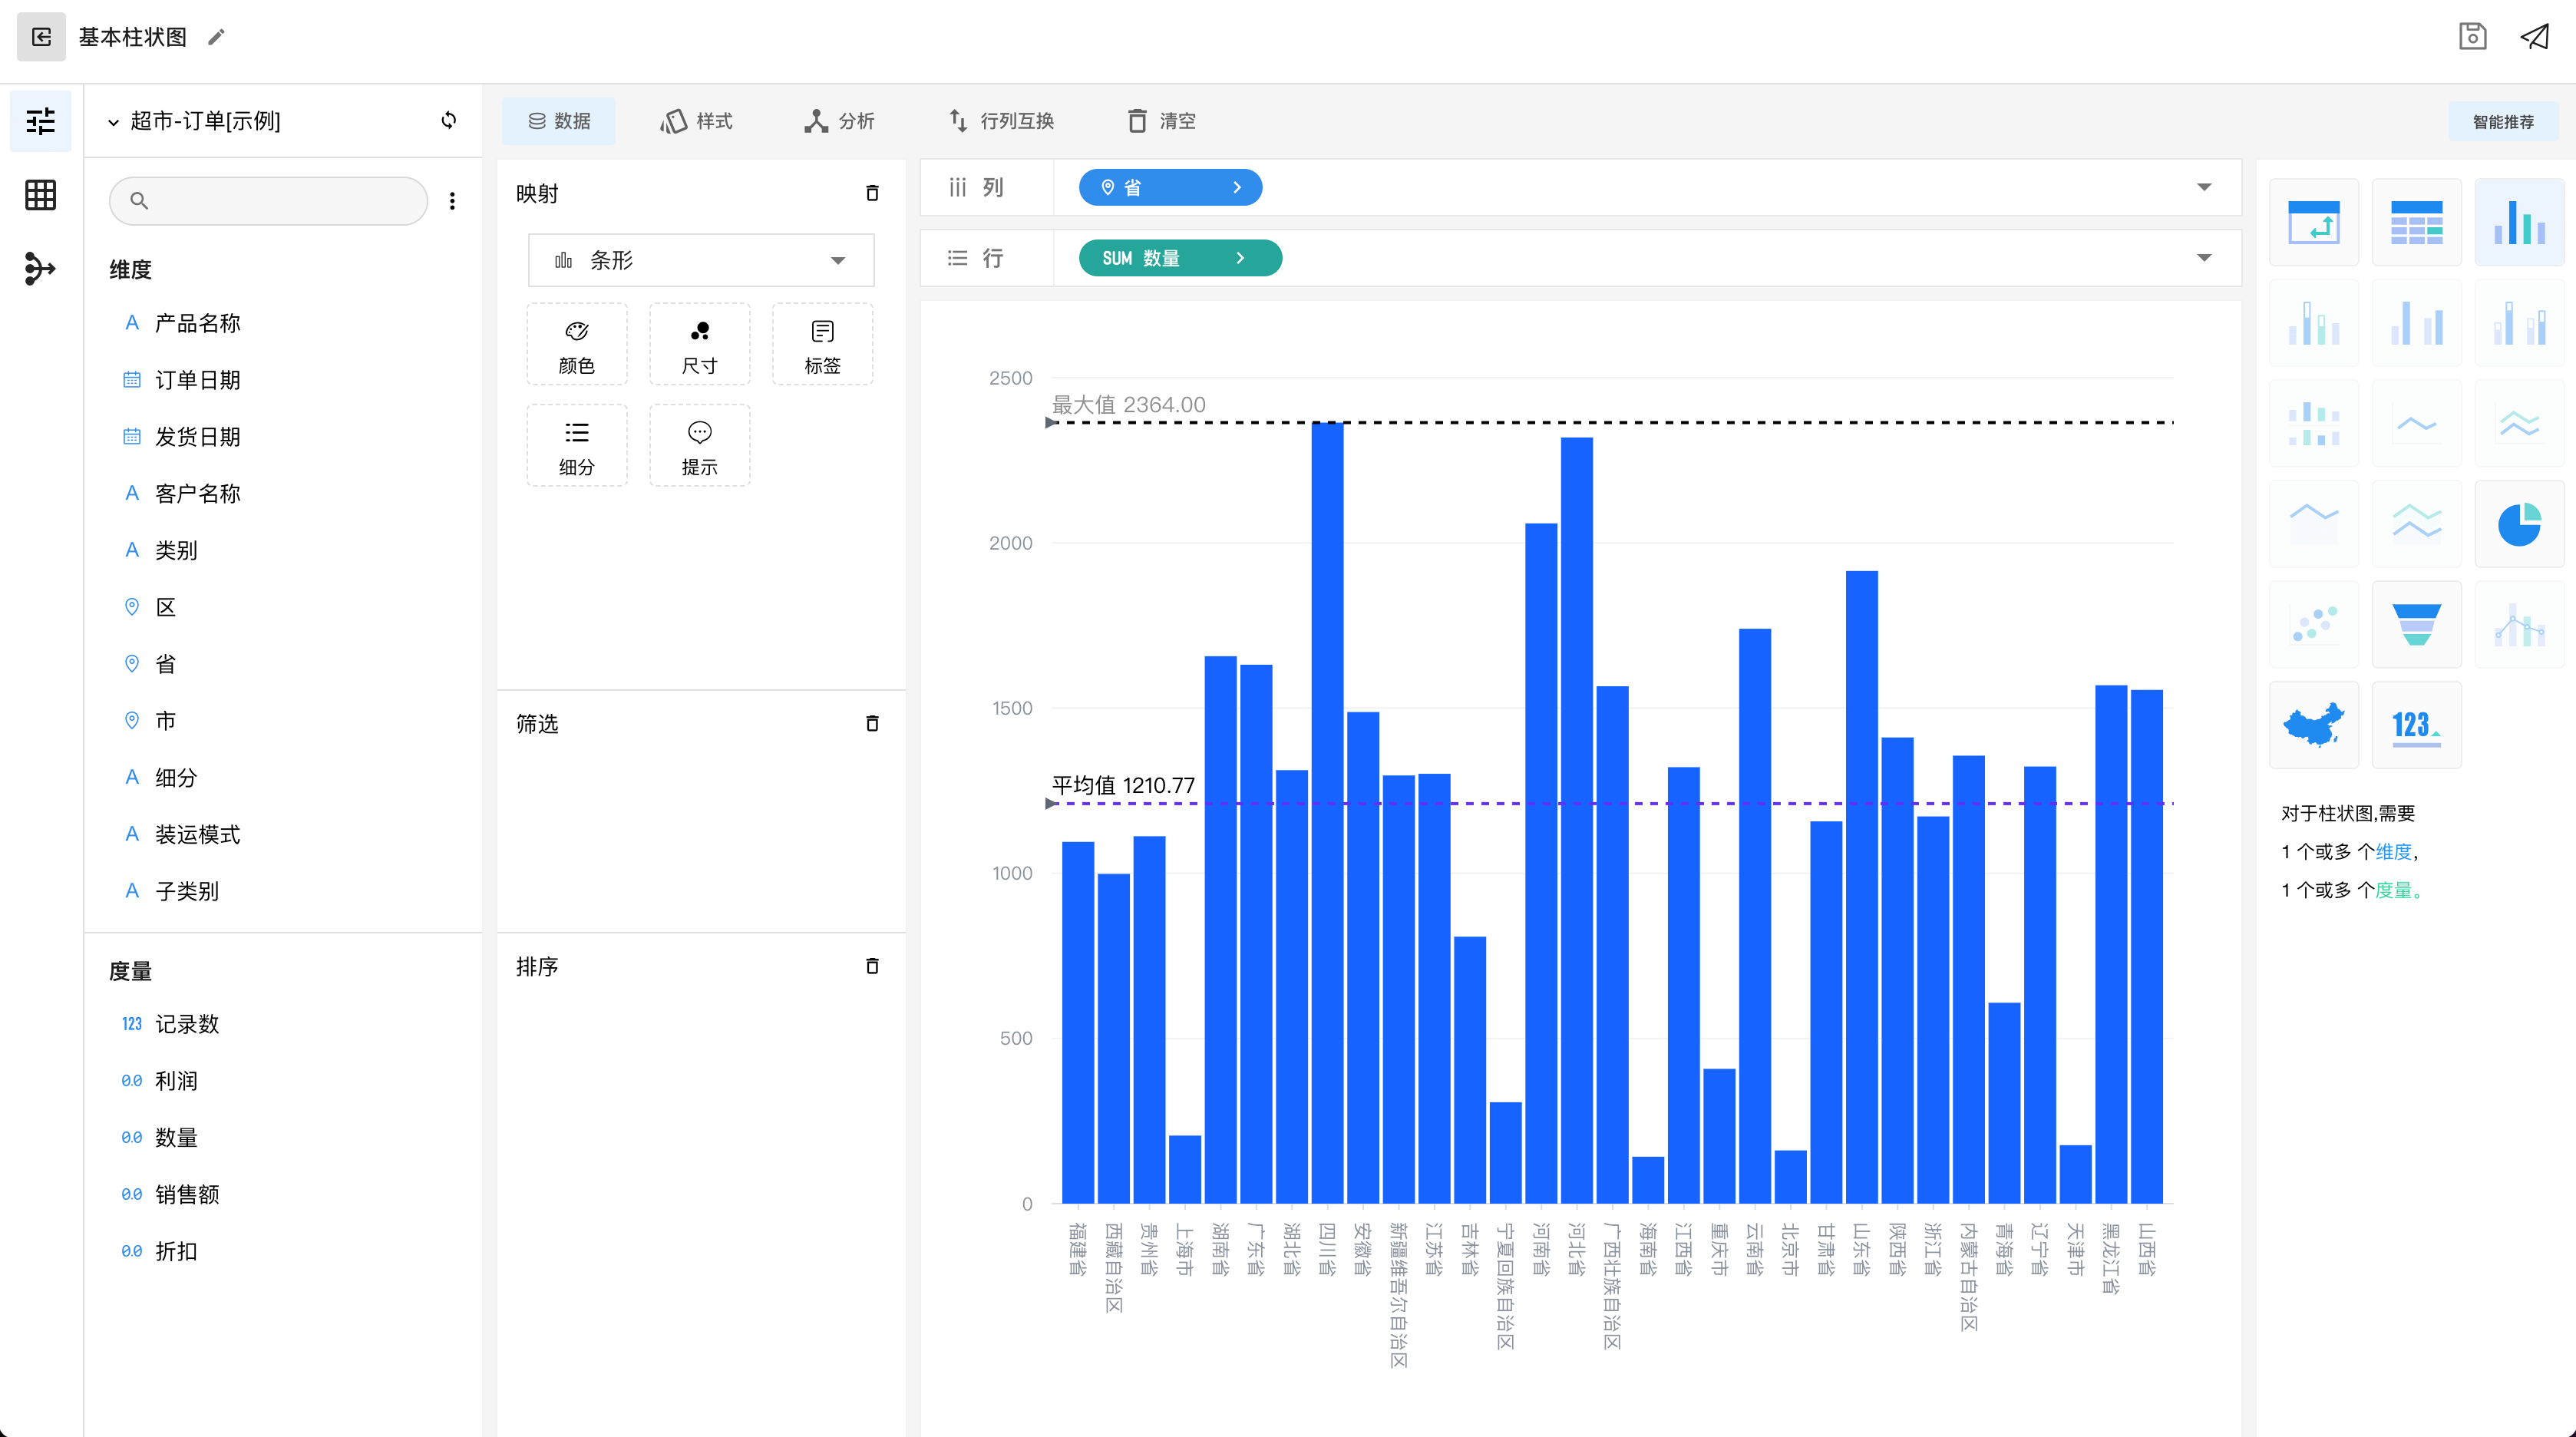2576x1437 pixels.
Task: Open the data flow sidebar icon
Action: coord(41,269)
